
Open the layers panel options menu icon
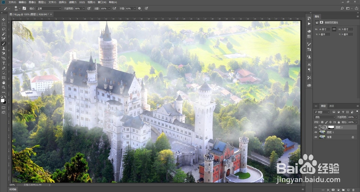pos(357,106)
